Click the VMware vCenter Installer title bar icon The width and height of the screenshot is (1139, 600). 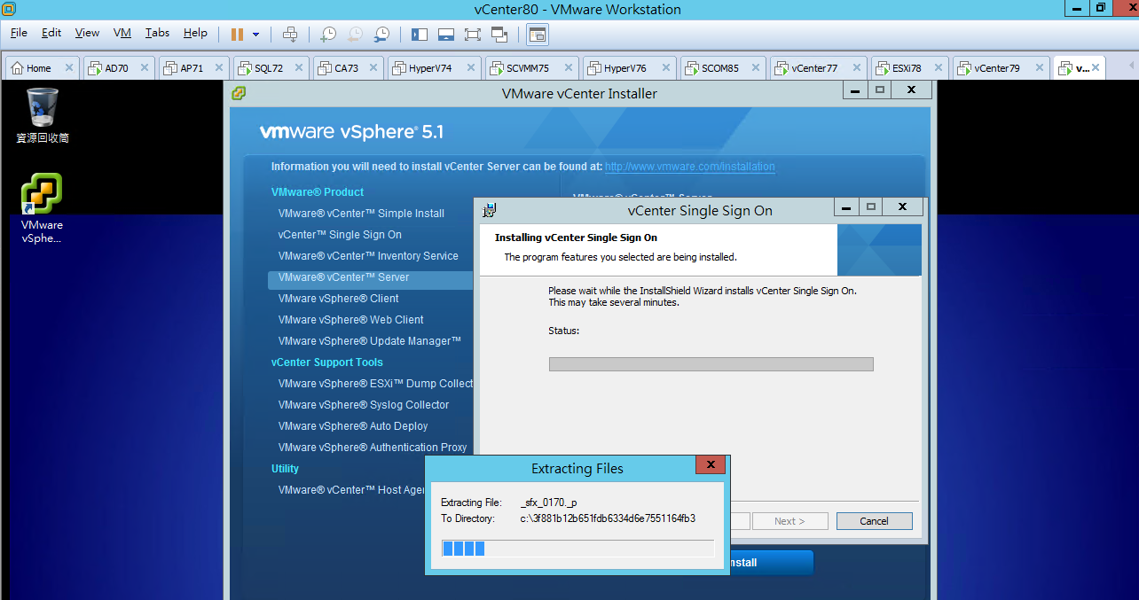point(239,93)
